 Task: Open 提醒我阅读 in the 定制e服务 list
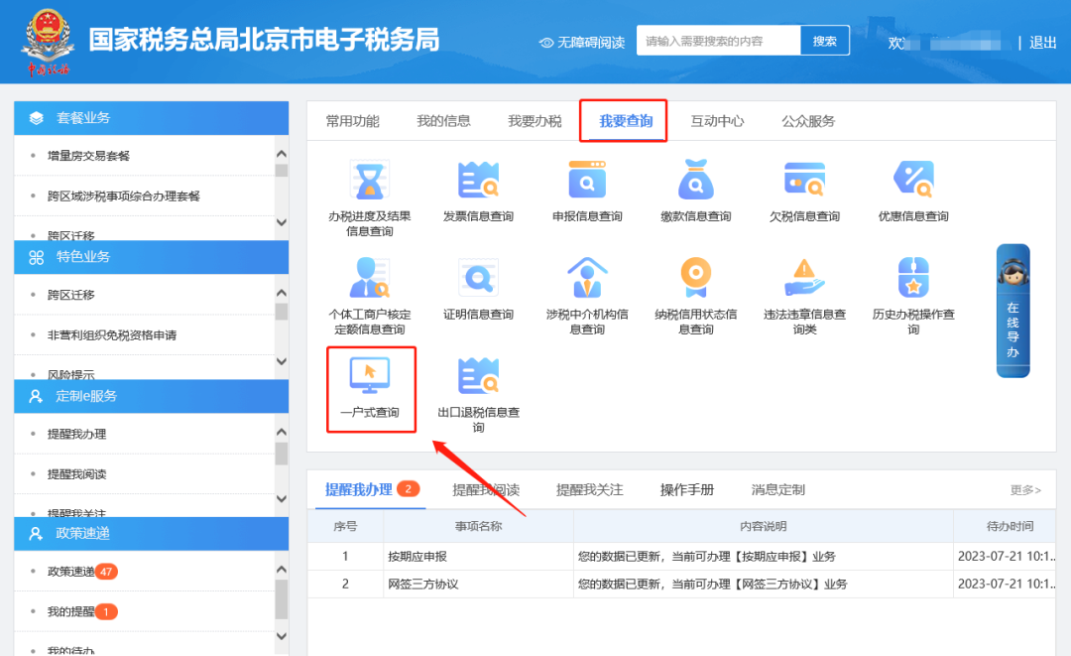click(x=76, y=474)
